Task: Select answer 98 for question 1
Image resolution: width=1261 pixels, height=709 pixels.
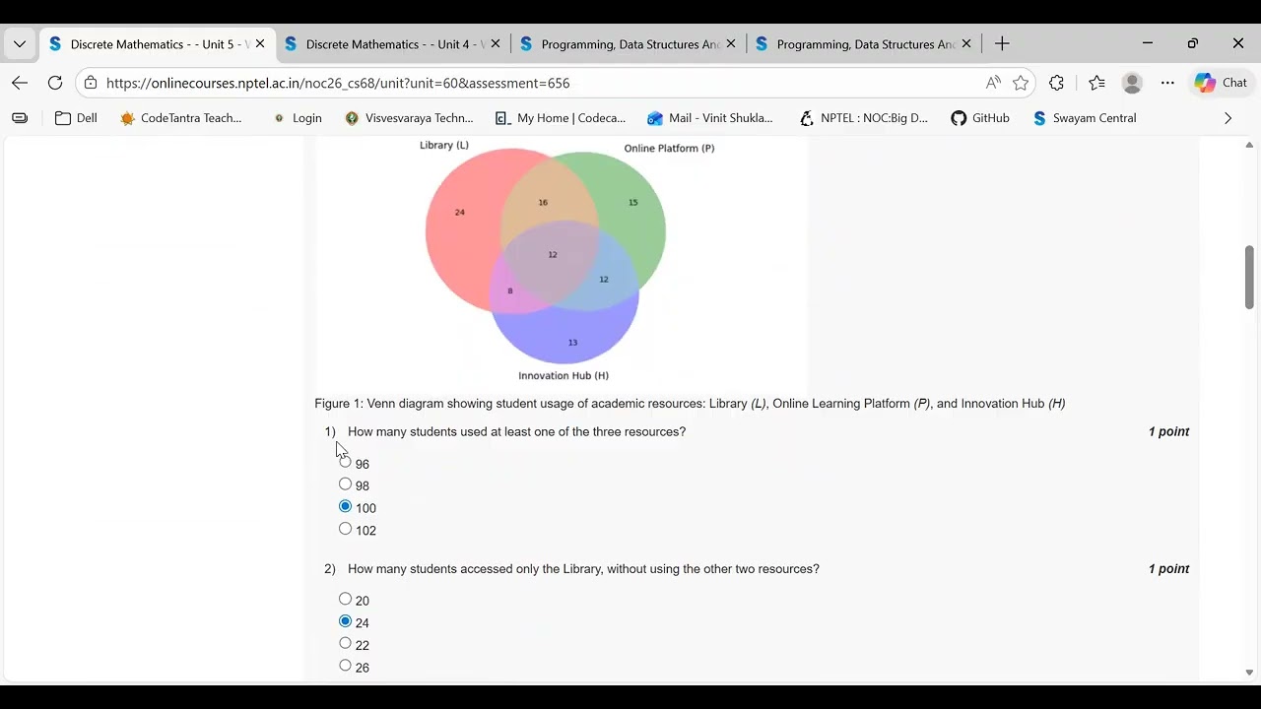Action: (x=345, y=484)
